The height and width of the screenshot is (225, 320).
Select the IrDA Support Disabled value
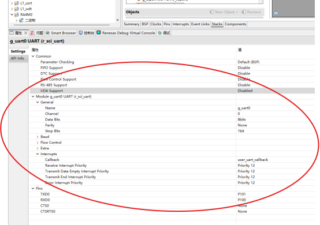[x=245, y=91]
